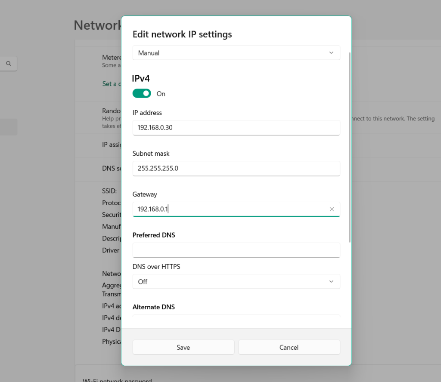
Task: Click the 'Driver' row in background page
Action: (111, 250)
